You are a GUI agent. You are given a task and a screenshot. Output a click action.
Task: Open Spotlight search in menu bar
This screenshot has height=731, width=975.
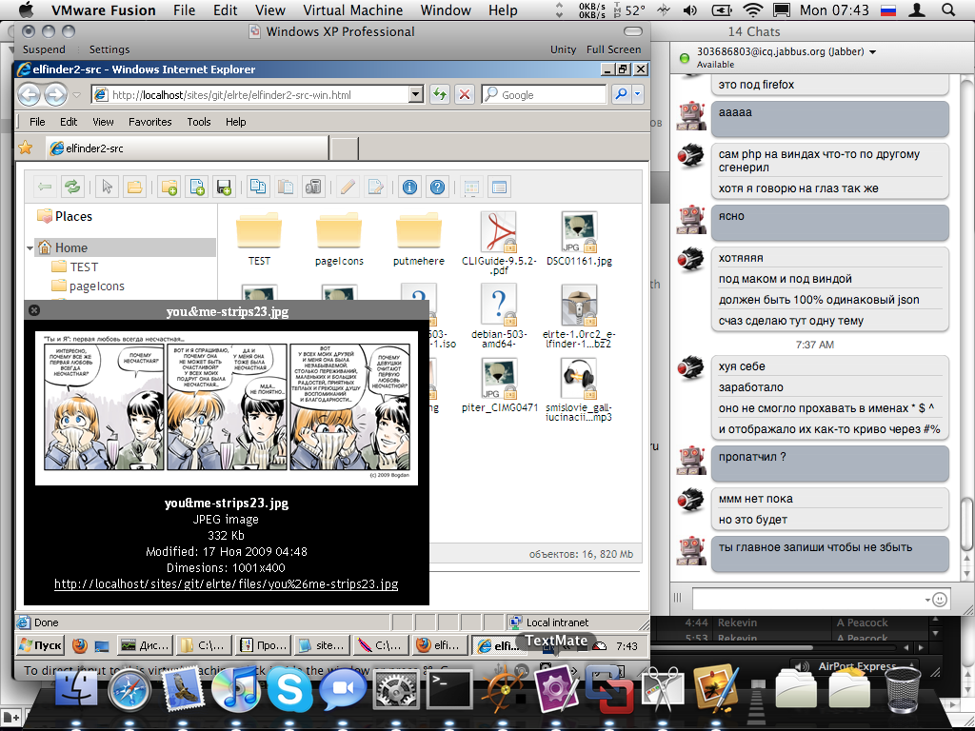(x=948, y=10)
